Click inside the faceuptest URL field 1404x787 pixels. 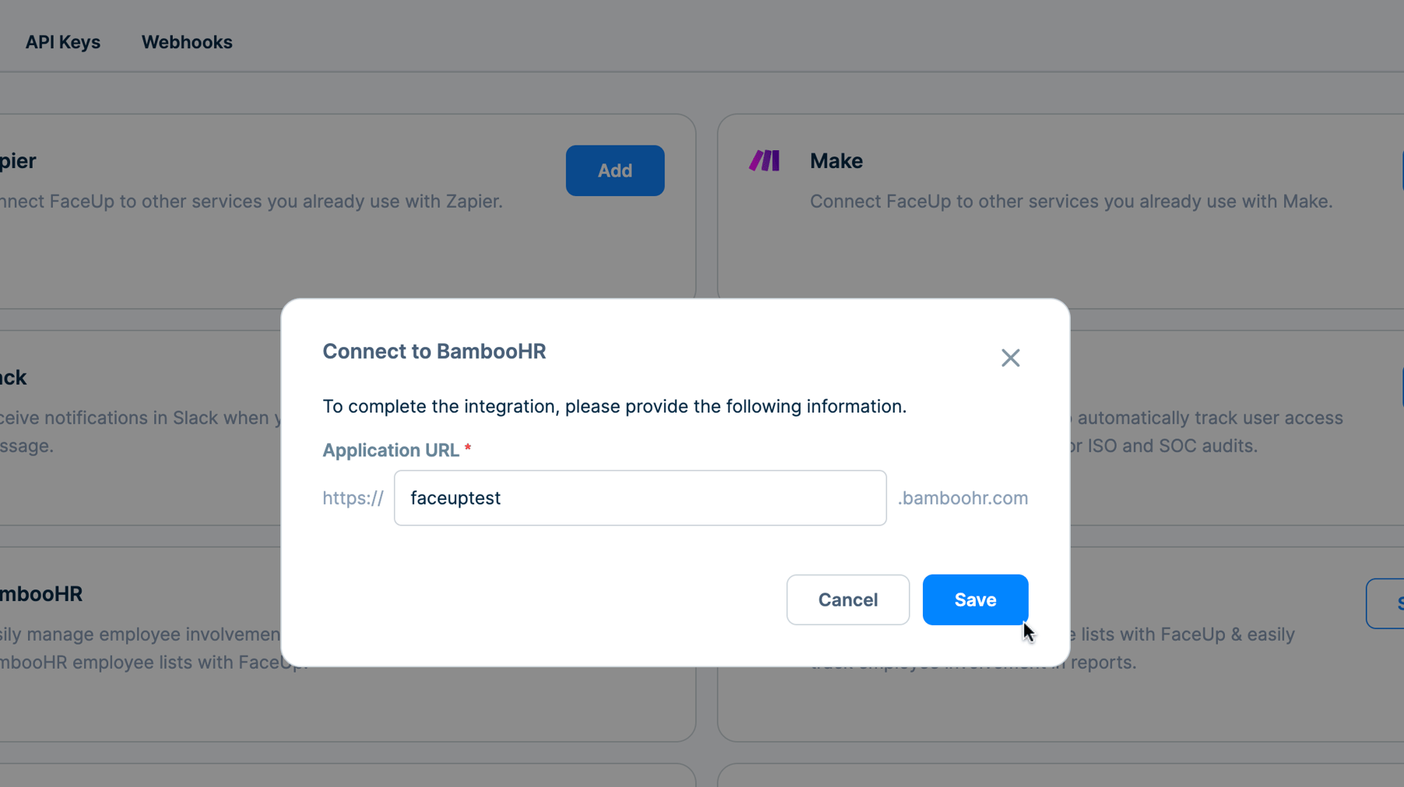click(640, 498)
